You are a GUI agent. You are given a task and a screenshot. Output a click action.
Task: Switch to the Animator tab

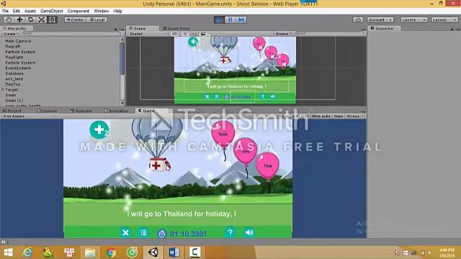(81, 111)
